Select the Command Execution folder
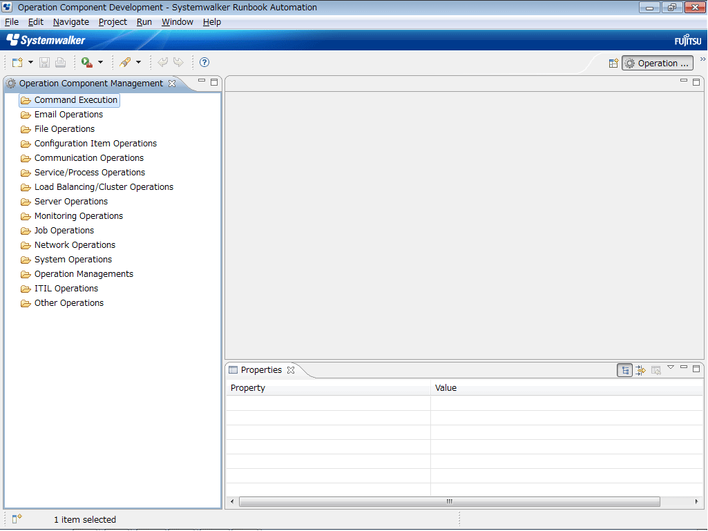Image resolution: width=708 pixels, height=531 pixels. coord(70,100)
